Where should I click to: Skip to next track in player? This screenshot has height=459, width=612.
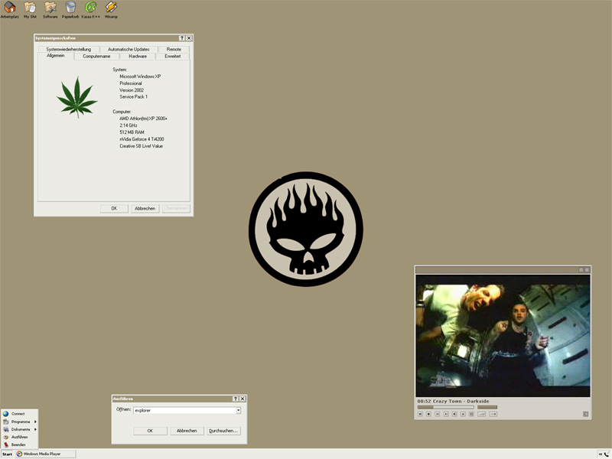[446, 414]
